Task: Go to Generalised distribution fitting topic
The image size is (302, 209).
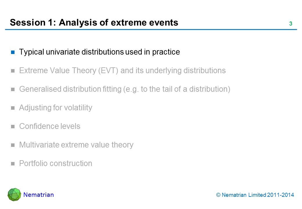Action: tap(125, 89)
